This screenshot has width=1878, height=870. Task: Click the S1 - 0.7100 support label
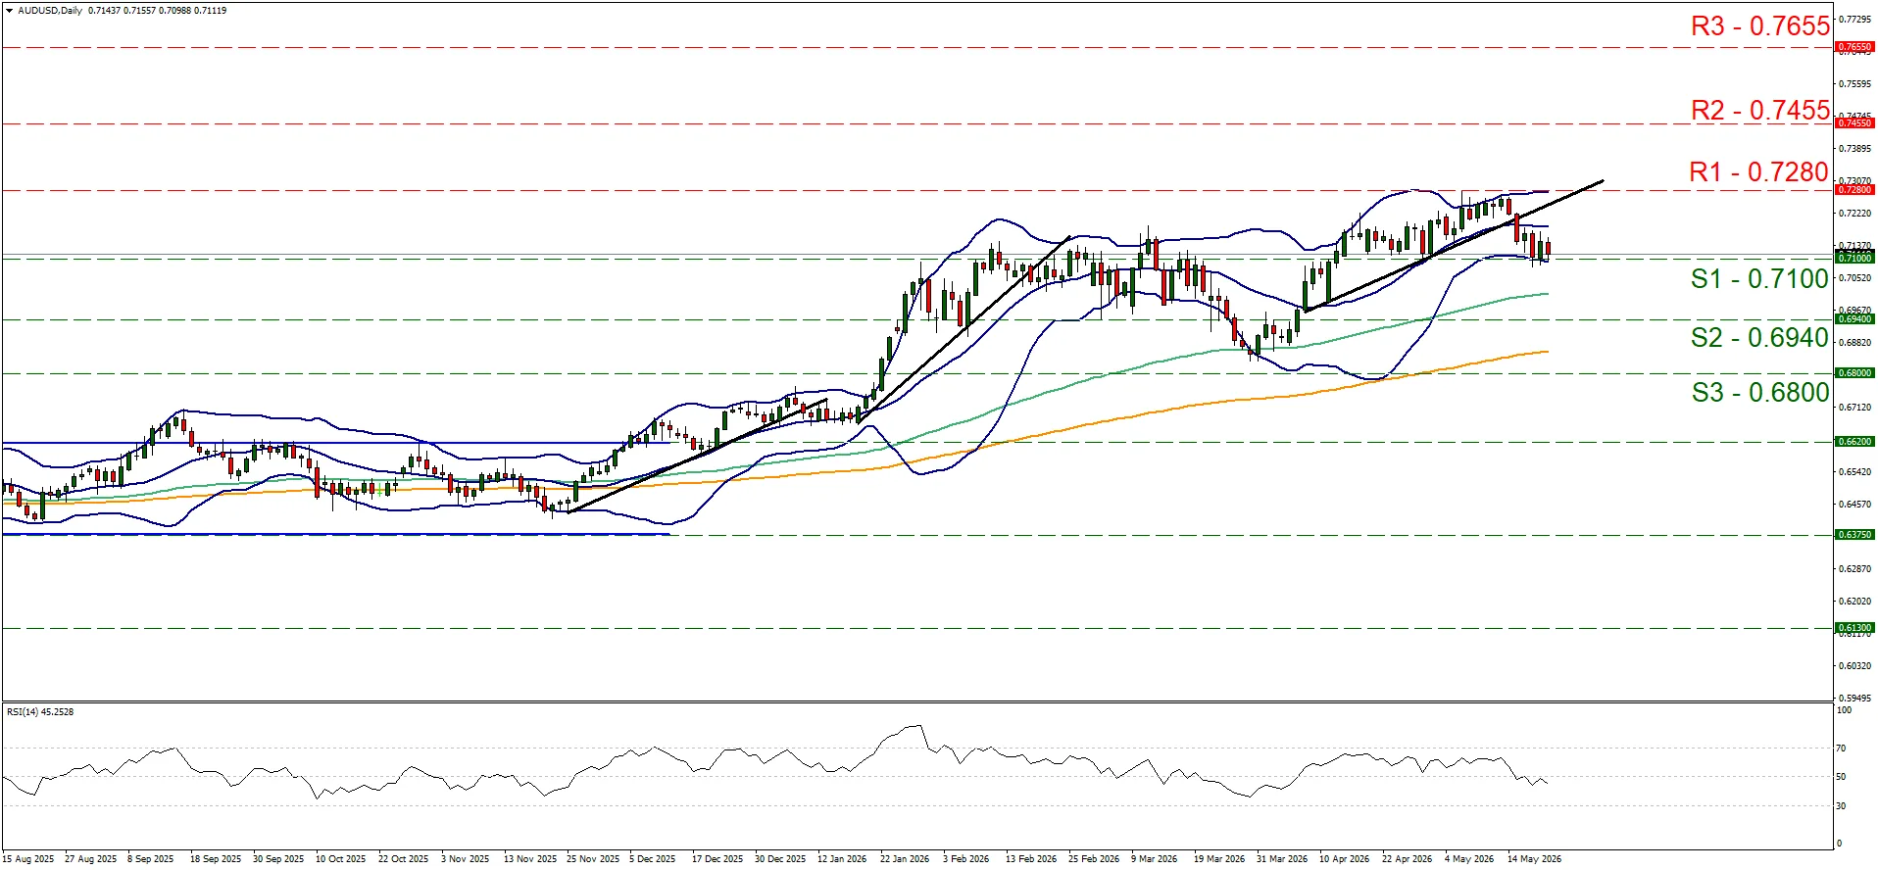click(x=1760, y=279)
